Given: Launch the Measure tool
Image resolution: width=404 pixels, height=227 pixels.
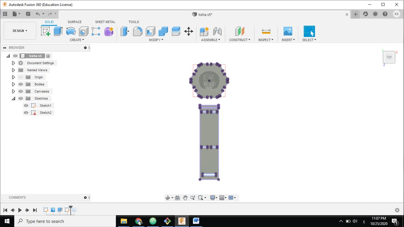Looking at the screenshot, I should [266, 31].
